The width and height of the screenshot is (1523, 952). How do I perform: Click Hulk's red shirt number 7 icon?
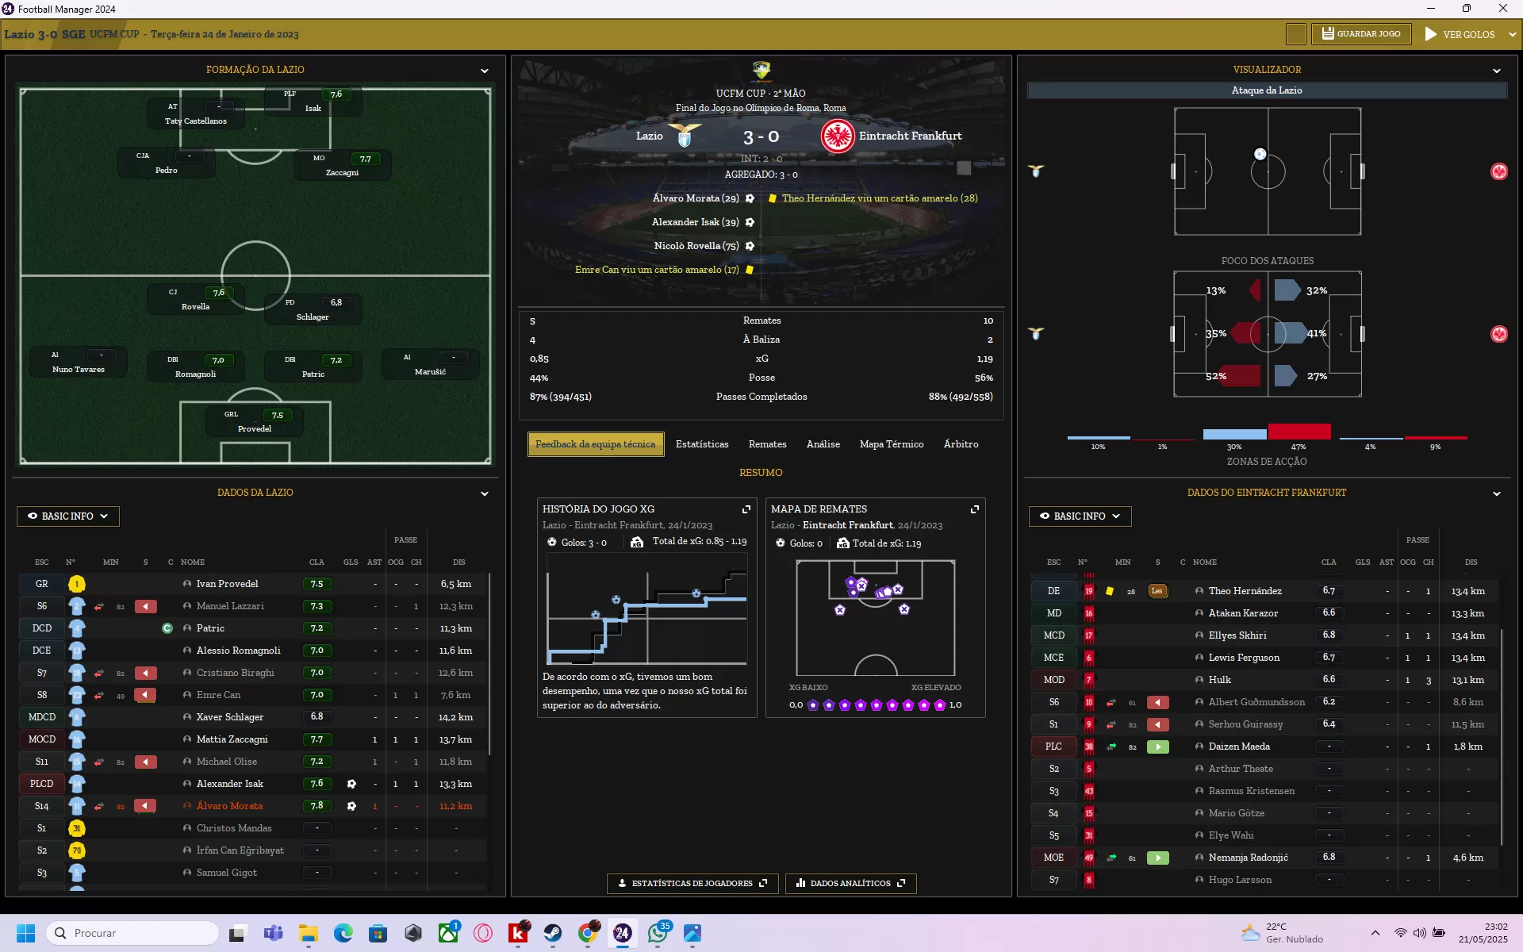click(x=1089, y=680)
